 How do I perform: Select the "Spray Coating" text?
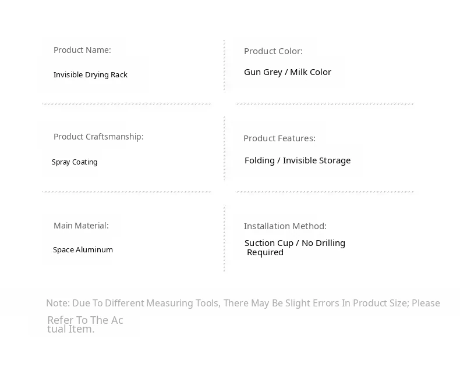(75, 162)
